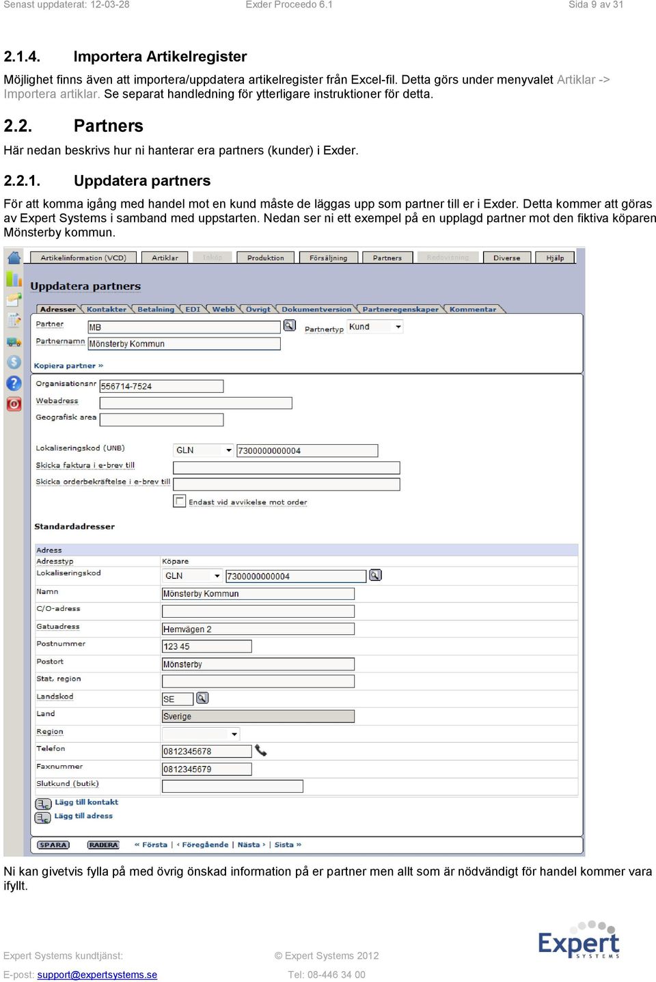The image size is (656, 982).
Task: Open support@expertsystems.se email link
Action: [97, 974]
